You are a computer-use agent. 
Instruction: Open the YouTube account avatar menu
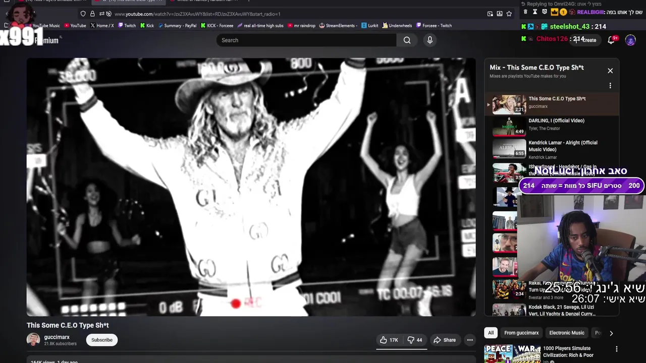click(x=630, y=40)
